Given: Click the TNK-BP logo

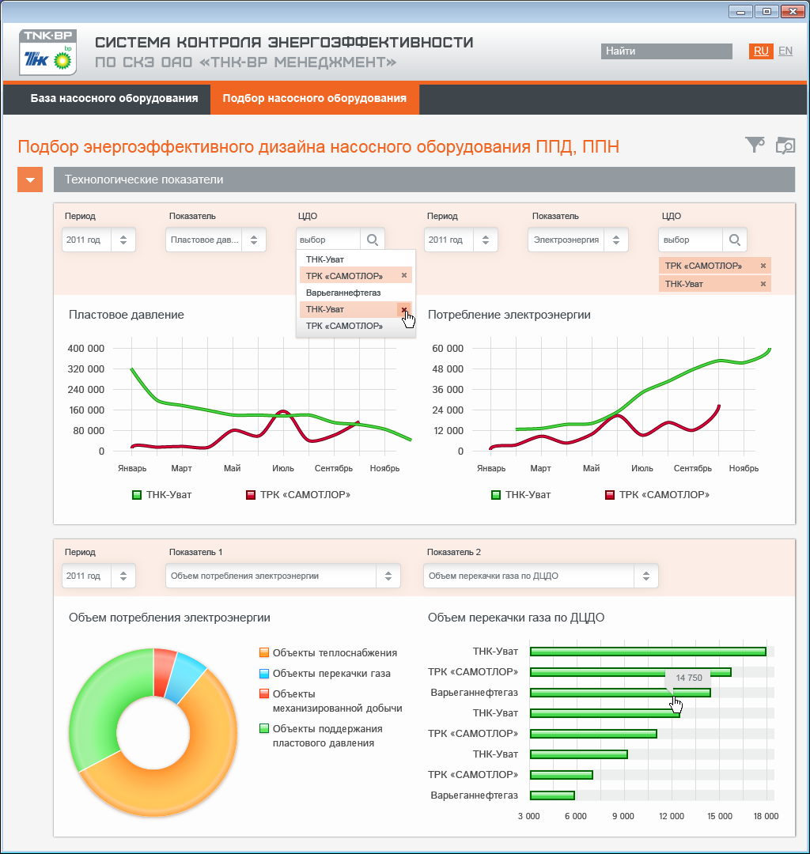Looking at the screenshot, I should click(48, 52).
